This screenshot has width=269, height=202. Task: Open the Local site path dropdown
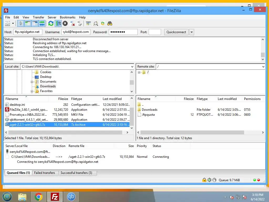click(x=132, y=67)
